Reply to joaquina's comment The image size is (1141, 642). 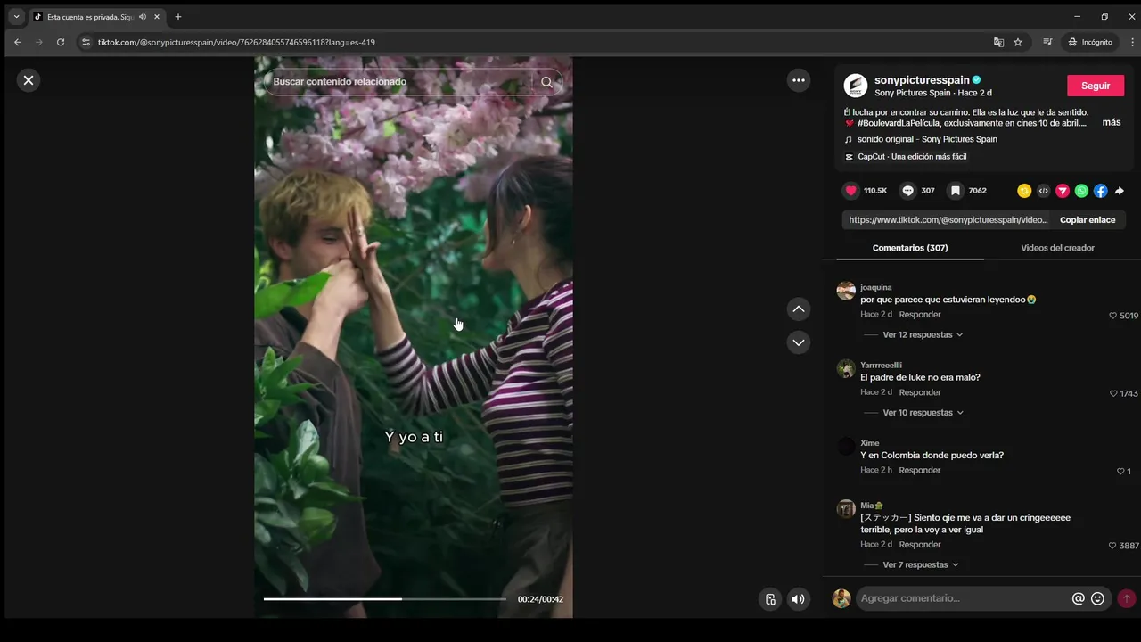[920, 315]
